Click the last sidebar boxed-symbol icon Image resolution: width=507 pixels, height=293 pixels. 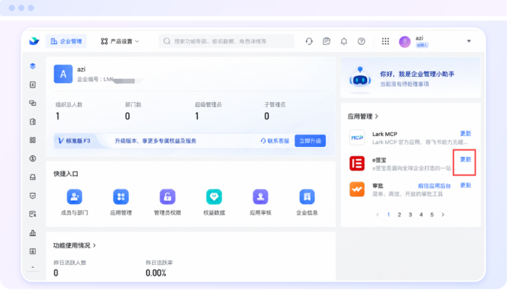(33, 251)
